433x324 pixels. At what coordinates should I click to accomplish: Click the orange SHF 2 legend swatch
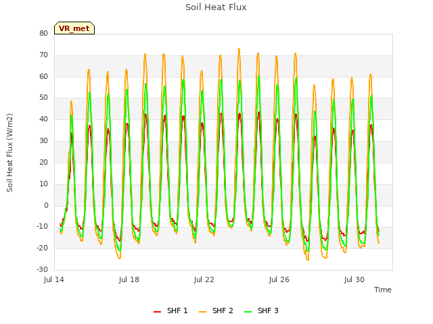202,312
